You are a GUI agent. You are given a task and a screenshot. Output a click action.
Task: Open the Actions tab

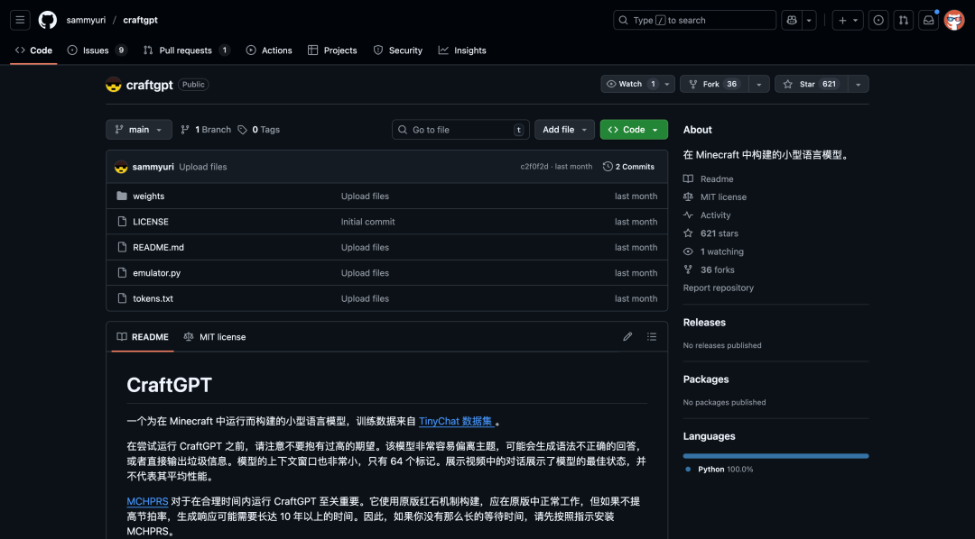pyautogui.click(x=268, y=50)
